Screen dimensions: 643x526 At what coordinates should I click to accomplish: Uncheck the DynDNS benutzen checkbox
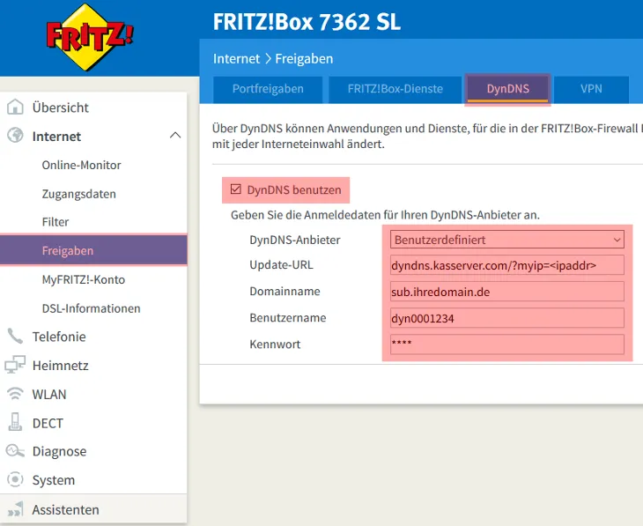tap(235, 189)
